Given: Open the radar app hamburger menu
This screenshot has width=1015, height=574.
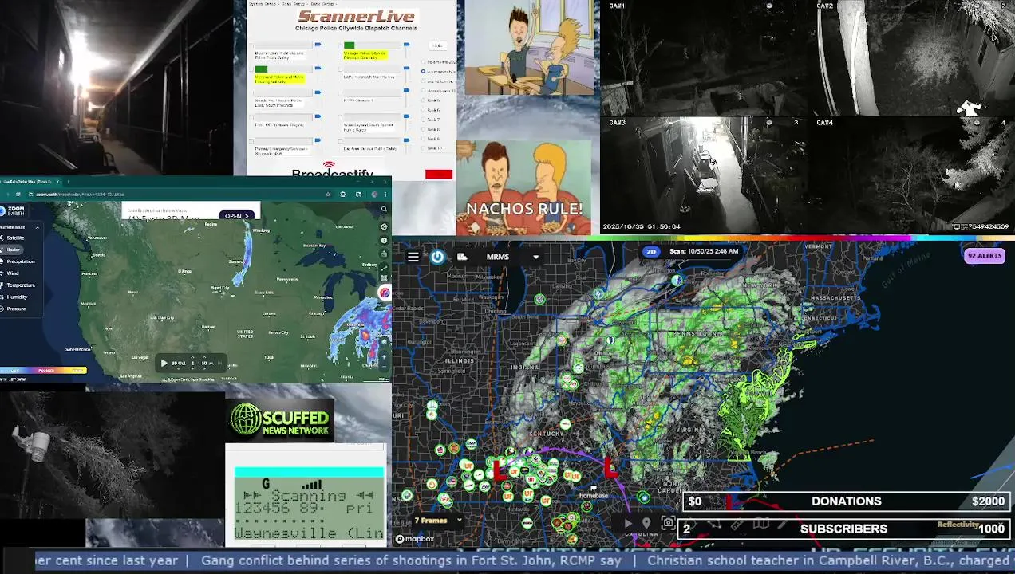Looking at the screenshot, I should pos(413,257).
